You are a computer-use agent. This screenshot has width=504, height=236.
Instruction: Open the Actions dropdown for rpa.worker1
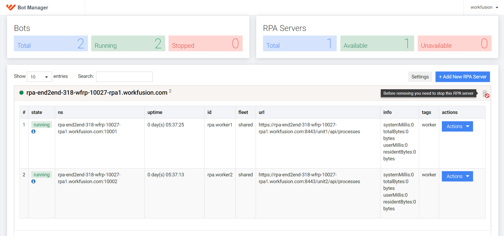pos(457,126)
